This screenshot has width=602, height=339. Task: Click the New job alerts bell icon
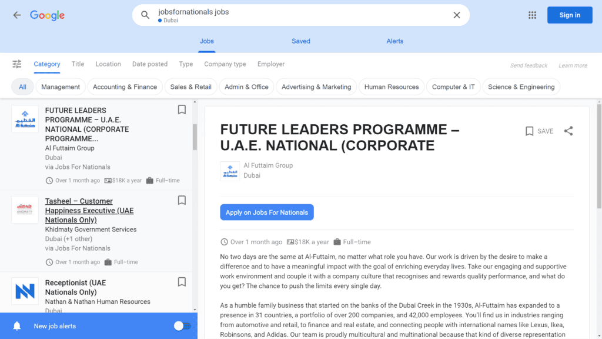17,326
